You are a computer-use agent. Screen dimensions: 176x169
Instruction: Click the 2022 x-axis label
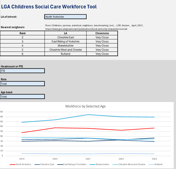(x=121, y=159)
